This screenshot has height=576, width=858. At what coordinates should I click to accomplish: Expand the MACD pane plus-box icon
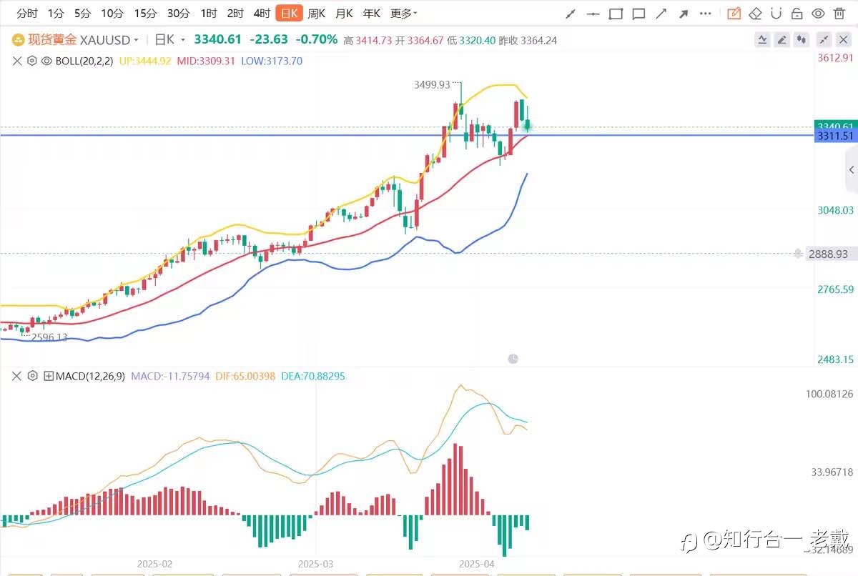pyautogui.click(x=48, y=375)
